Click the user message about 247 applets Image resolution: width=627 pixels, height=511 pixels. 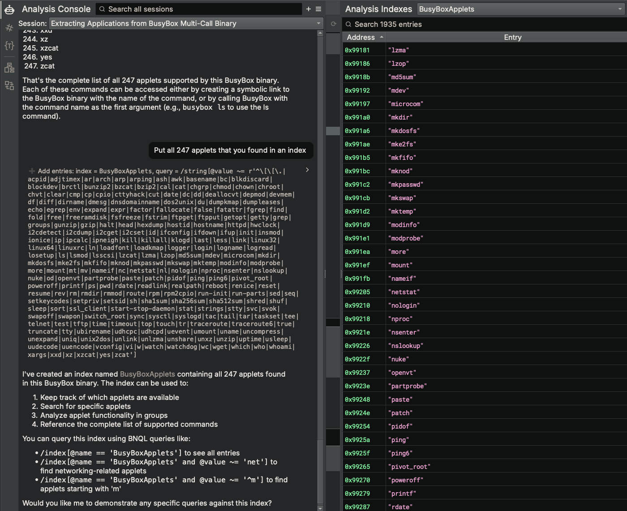point(230,150)
